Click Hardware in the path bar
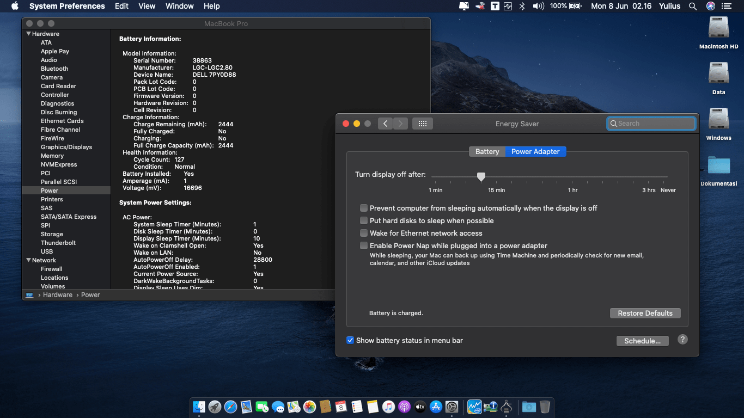 pyautogui.click(x=58, y=294)
